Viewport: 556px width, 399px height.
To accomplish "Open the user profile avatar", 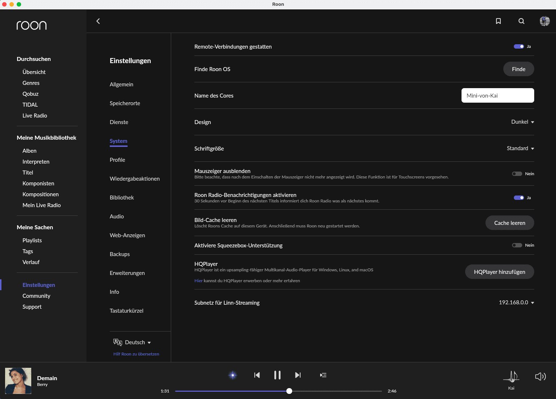I will [x=545, y=21].
